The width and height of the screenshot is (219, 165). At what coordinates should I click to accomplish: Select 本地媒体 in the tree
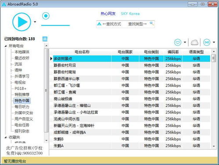point(22,52)
